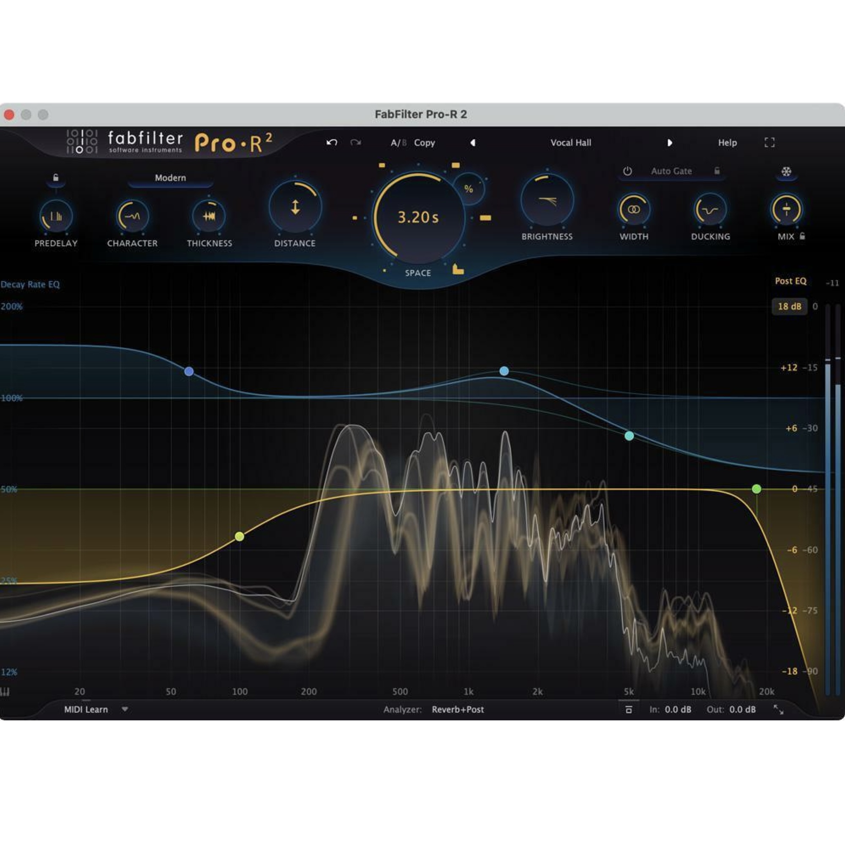The width and height of the screenshot is (845, 845).
Task: Select the green Post EQ node
Action: (x=757, y=489)
